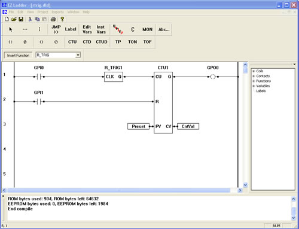Image resolution: width=299 pixels, height=229 pixels.
Task: Expand the Coils tree node
Action: point(254,71)
